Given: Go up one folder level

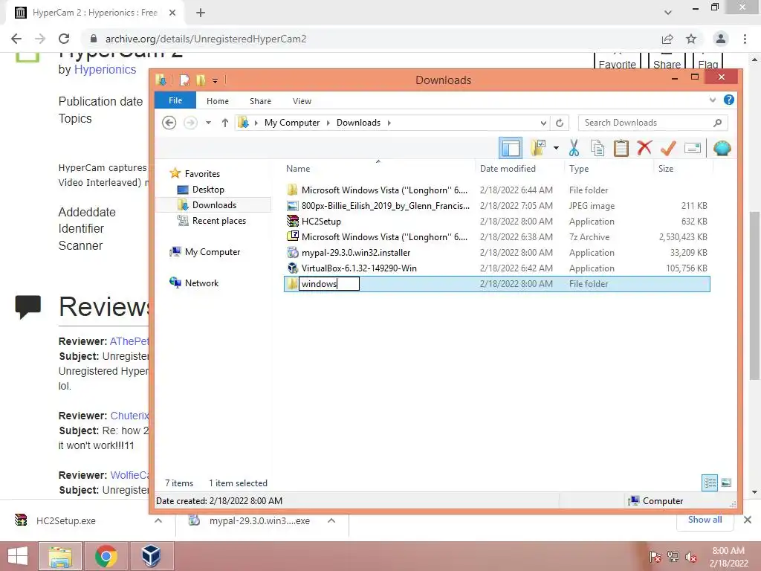Looking at the screenshot, I should [x=224, y=123].
